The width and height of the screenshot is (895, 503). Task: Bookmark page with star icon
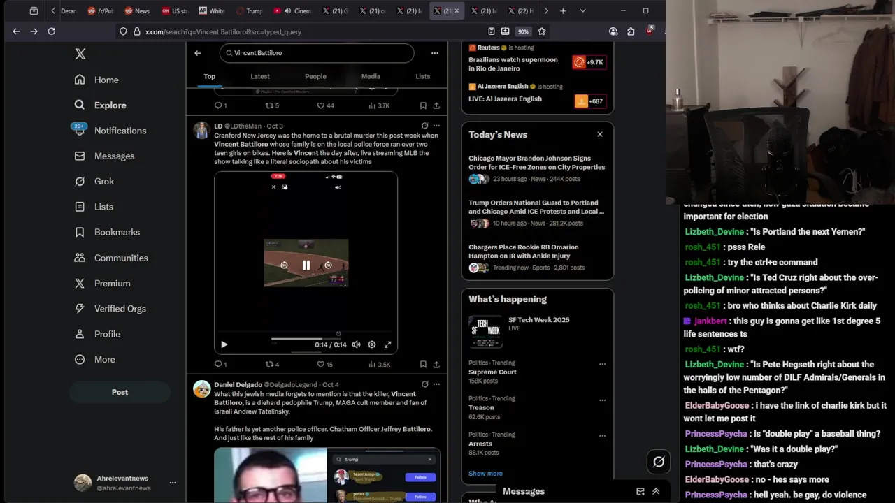coord(541,31)
